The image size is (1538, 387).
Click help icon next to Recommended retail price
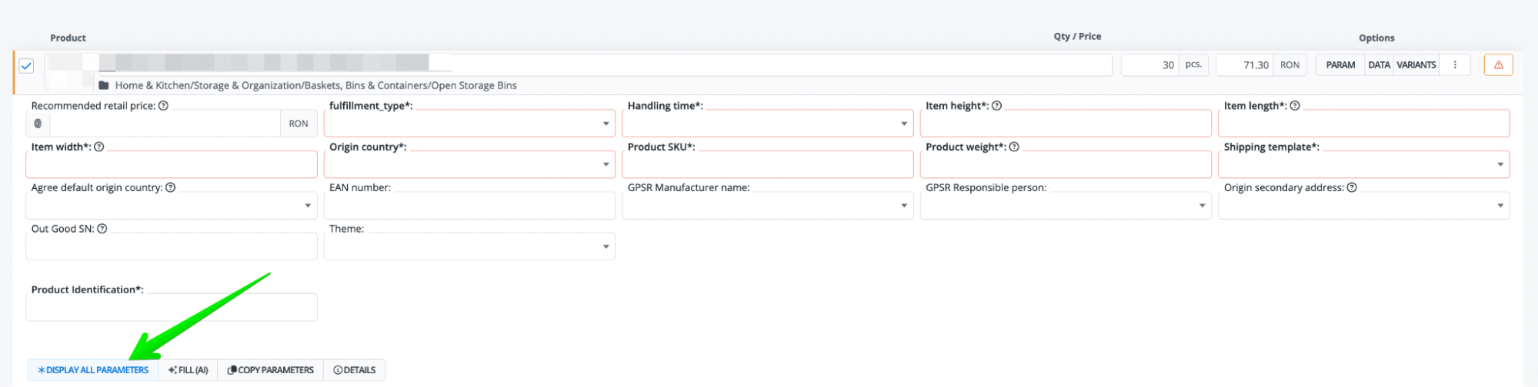coord(163,106)
